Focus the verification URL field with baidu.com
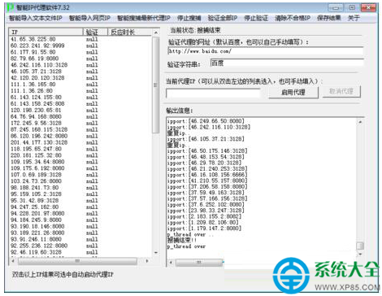The width and height of the screenshot is (382, 296). (266, 51)
